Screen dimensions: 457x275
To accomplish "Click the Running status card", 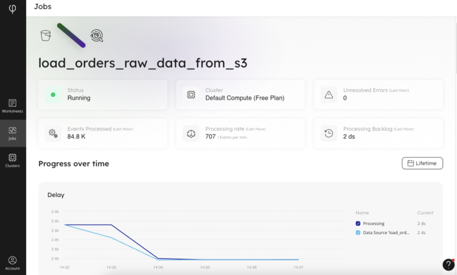I will [102, 94].
